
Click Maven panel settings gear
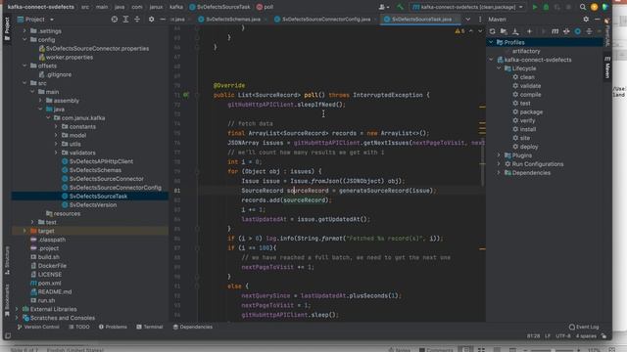586,20
